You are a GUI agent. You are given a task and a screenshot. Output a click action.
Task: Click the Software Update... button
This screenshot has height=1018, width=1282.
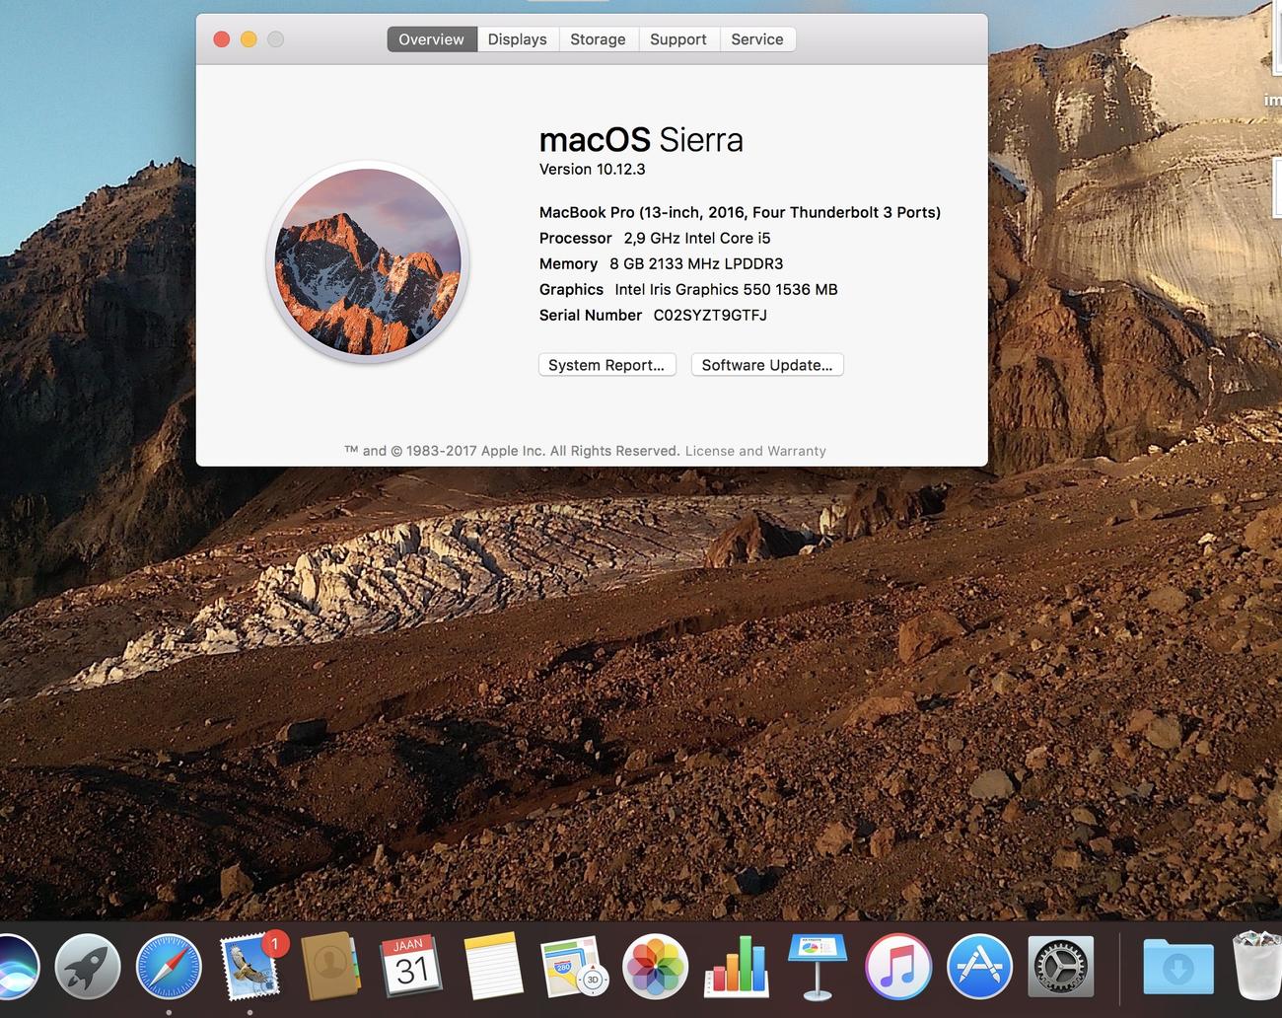pos(767,365)
